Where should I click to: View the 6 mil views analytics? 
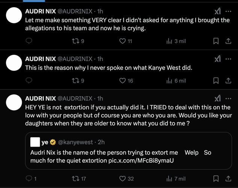pyautogui.click(x=176, y=81)
